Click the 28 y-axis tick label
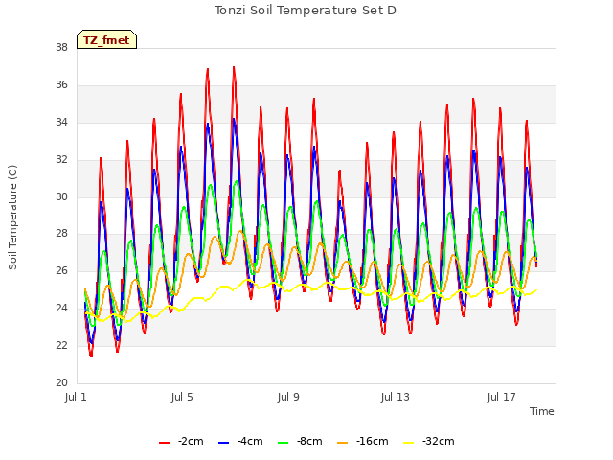Screen dimensions: 613x460 click(61, 234)
